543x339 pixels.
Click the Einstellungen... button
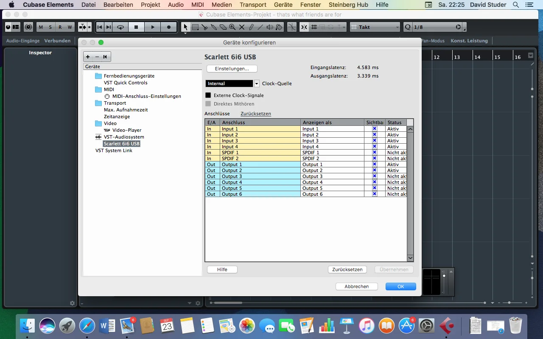coord(232,69)
